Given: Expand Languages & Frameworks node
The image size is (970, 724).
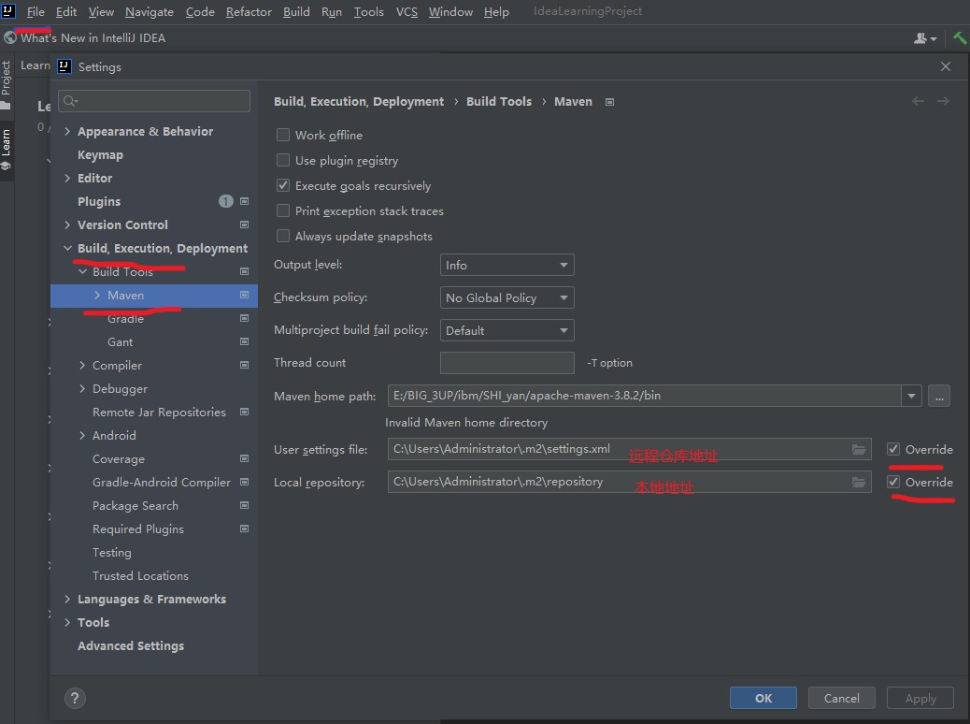Looking at the screenshot, I should (67, 599).
